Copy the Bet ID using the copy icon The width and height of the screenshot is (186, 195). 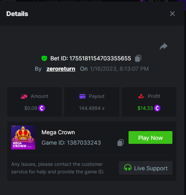pyautogui.click(x=138, y=58)
